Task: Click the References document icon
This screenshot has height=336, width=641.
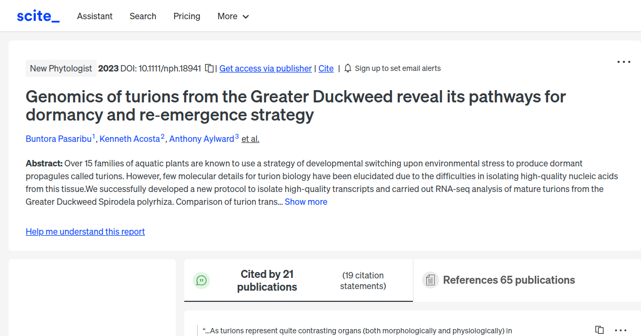Action: point(430,280)
